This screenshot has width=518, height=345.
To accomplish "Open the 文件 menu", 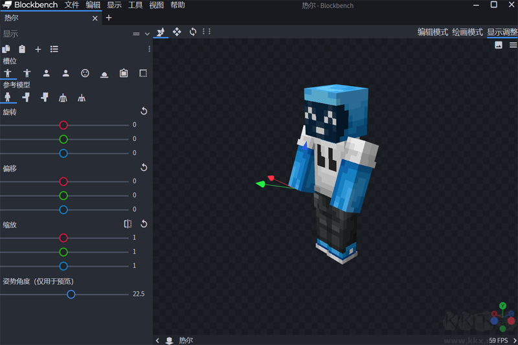I will [x=72, y=5].
